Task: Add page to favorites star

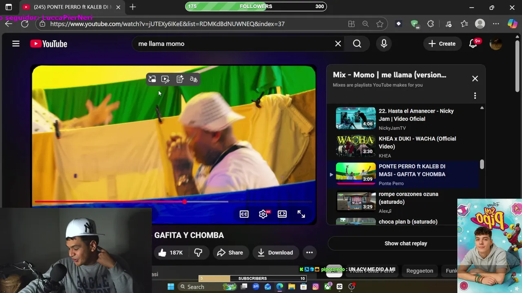Action: pyautogui.click(x=380, y=24)
